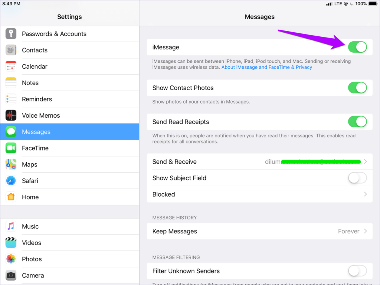Turn on Filter Unknown Senders switch

(x=357, y=271)
